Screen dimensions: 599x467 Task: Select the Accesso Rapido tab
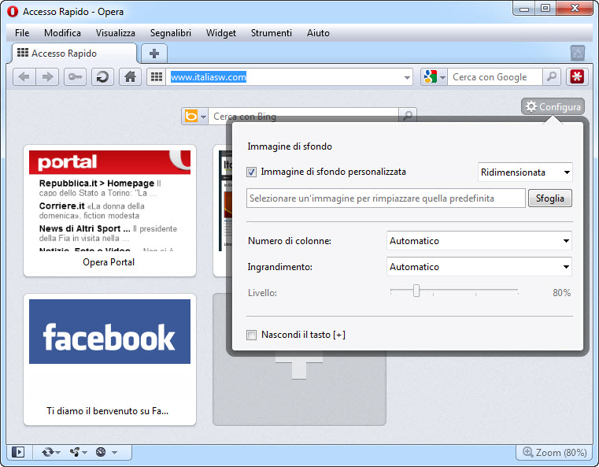72,54
